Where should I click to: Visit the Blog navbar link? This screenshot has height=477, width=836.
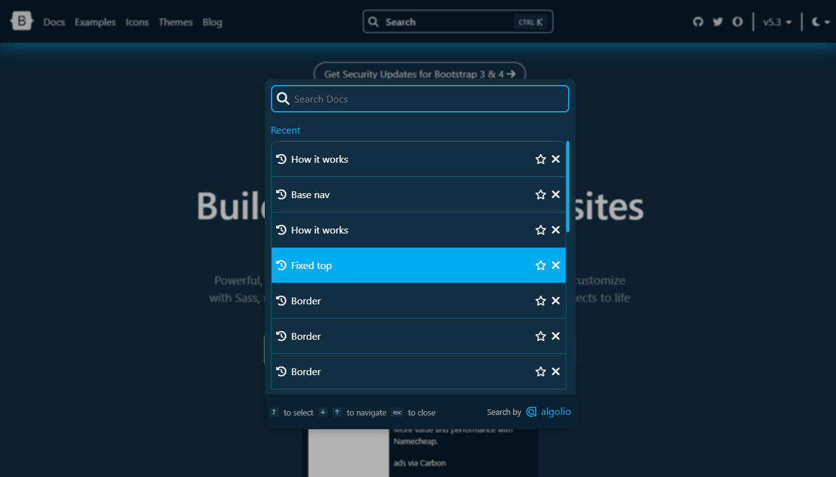pyautogui.click(x=212, y=22)
